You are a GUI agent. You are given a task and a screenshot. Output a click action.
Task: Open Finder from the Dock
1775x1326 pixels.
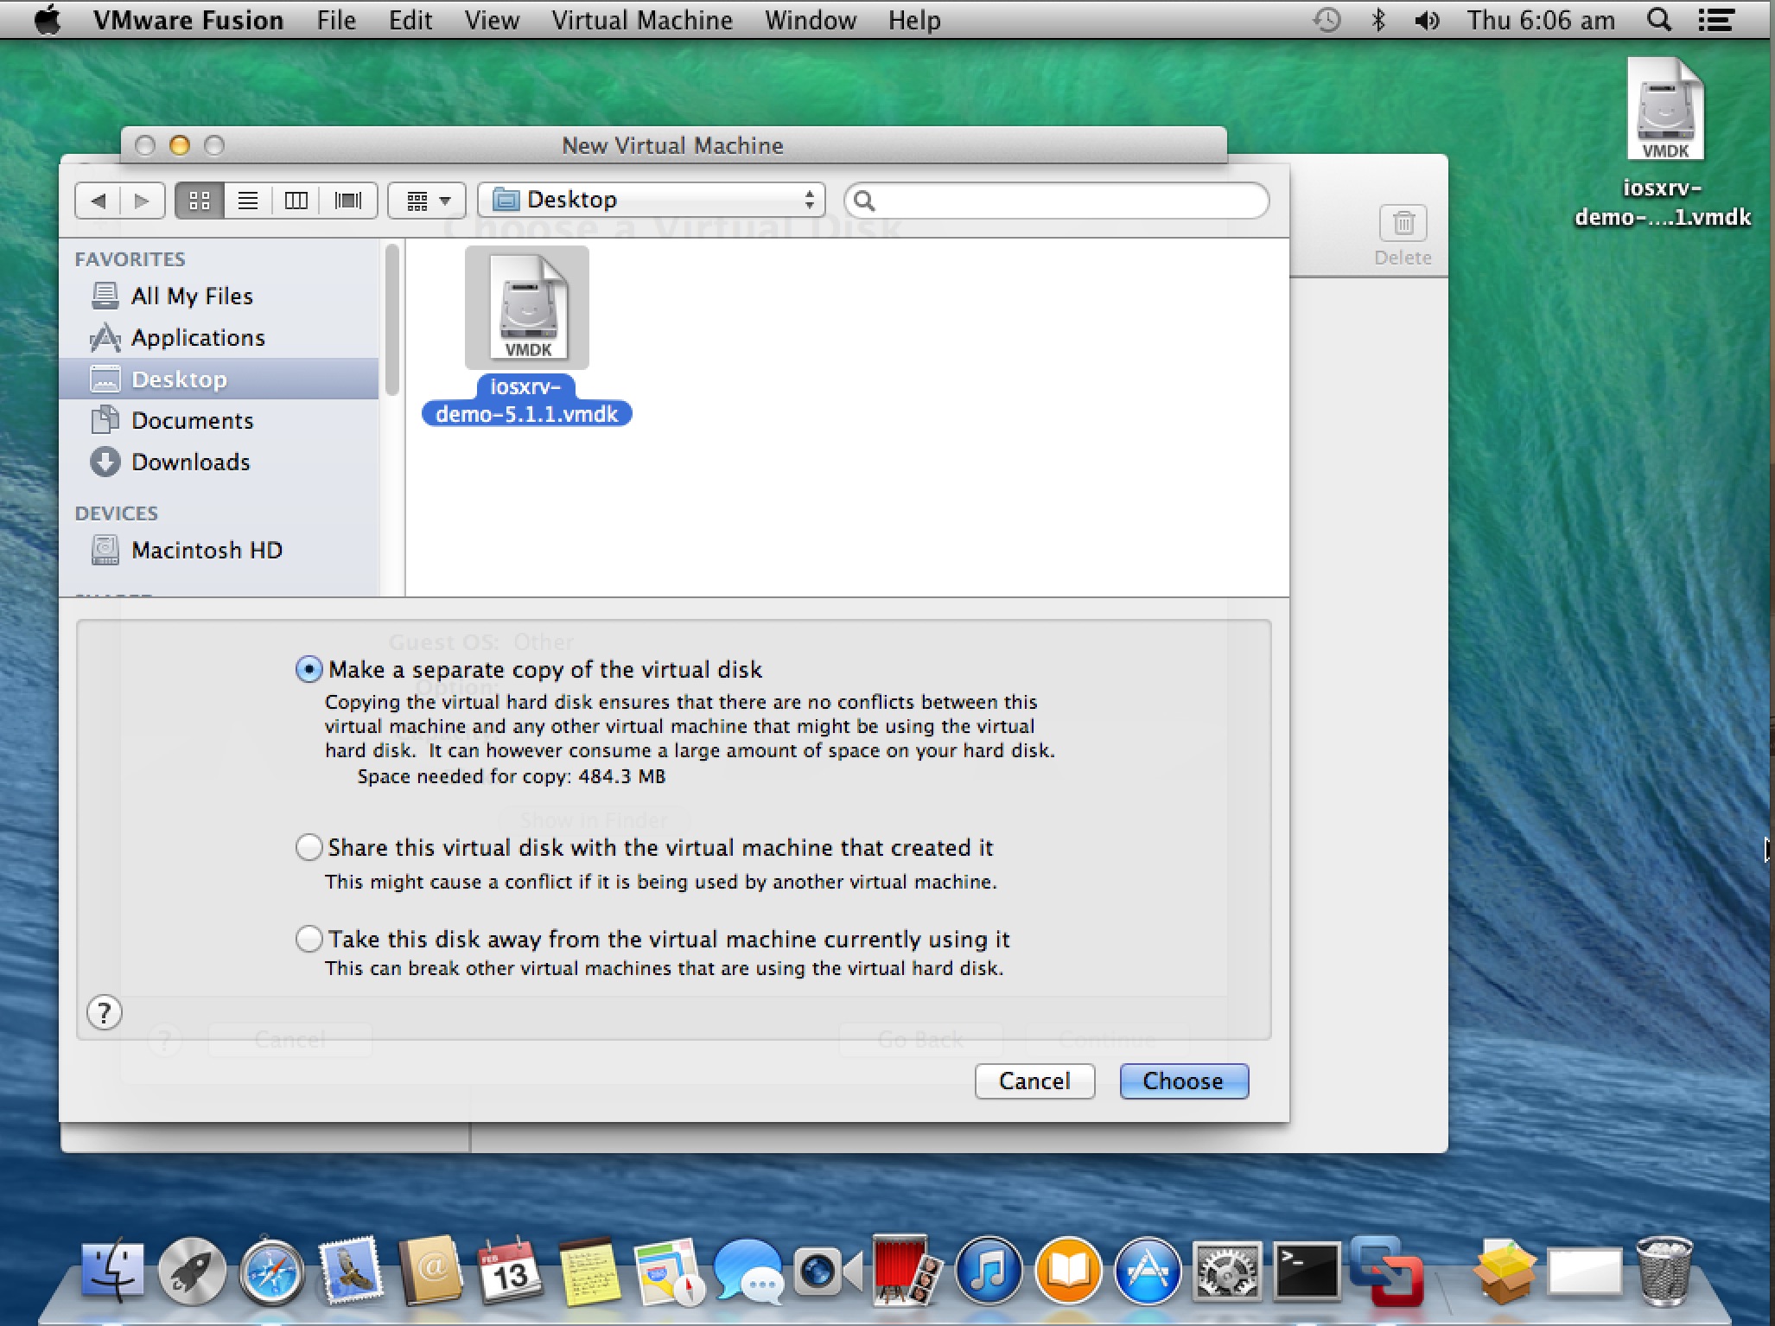pos(113,1271)
